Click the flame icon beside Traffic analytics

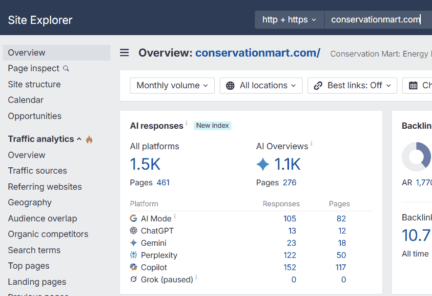[89, 139]
